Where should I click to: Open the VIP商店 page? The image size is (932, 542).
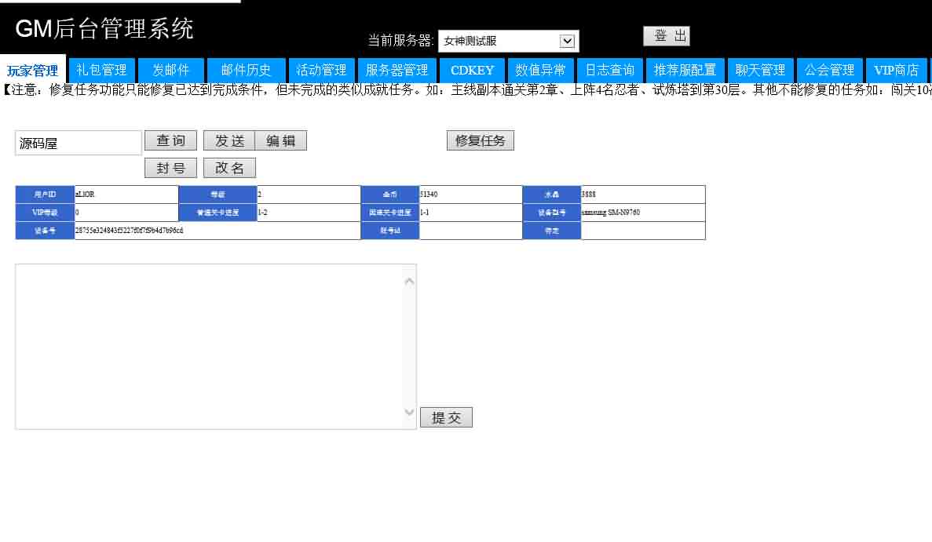click(x=895, y=70)
